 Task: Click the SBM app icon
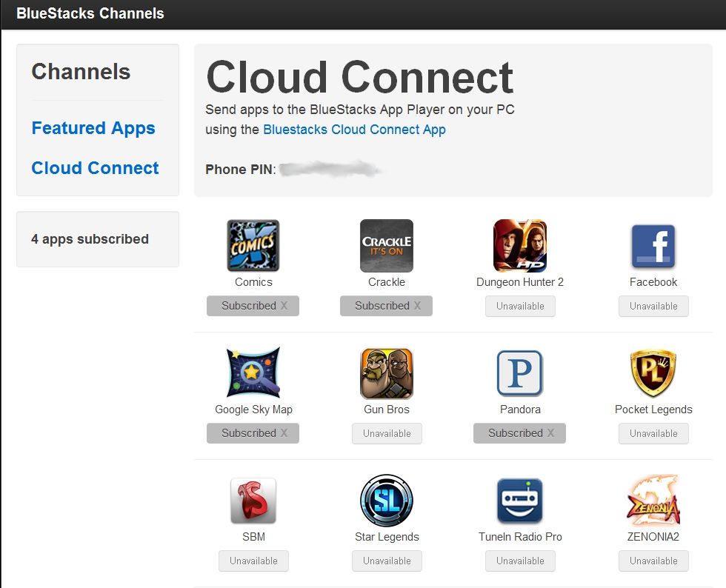tap(253, 500)
